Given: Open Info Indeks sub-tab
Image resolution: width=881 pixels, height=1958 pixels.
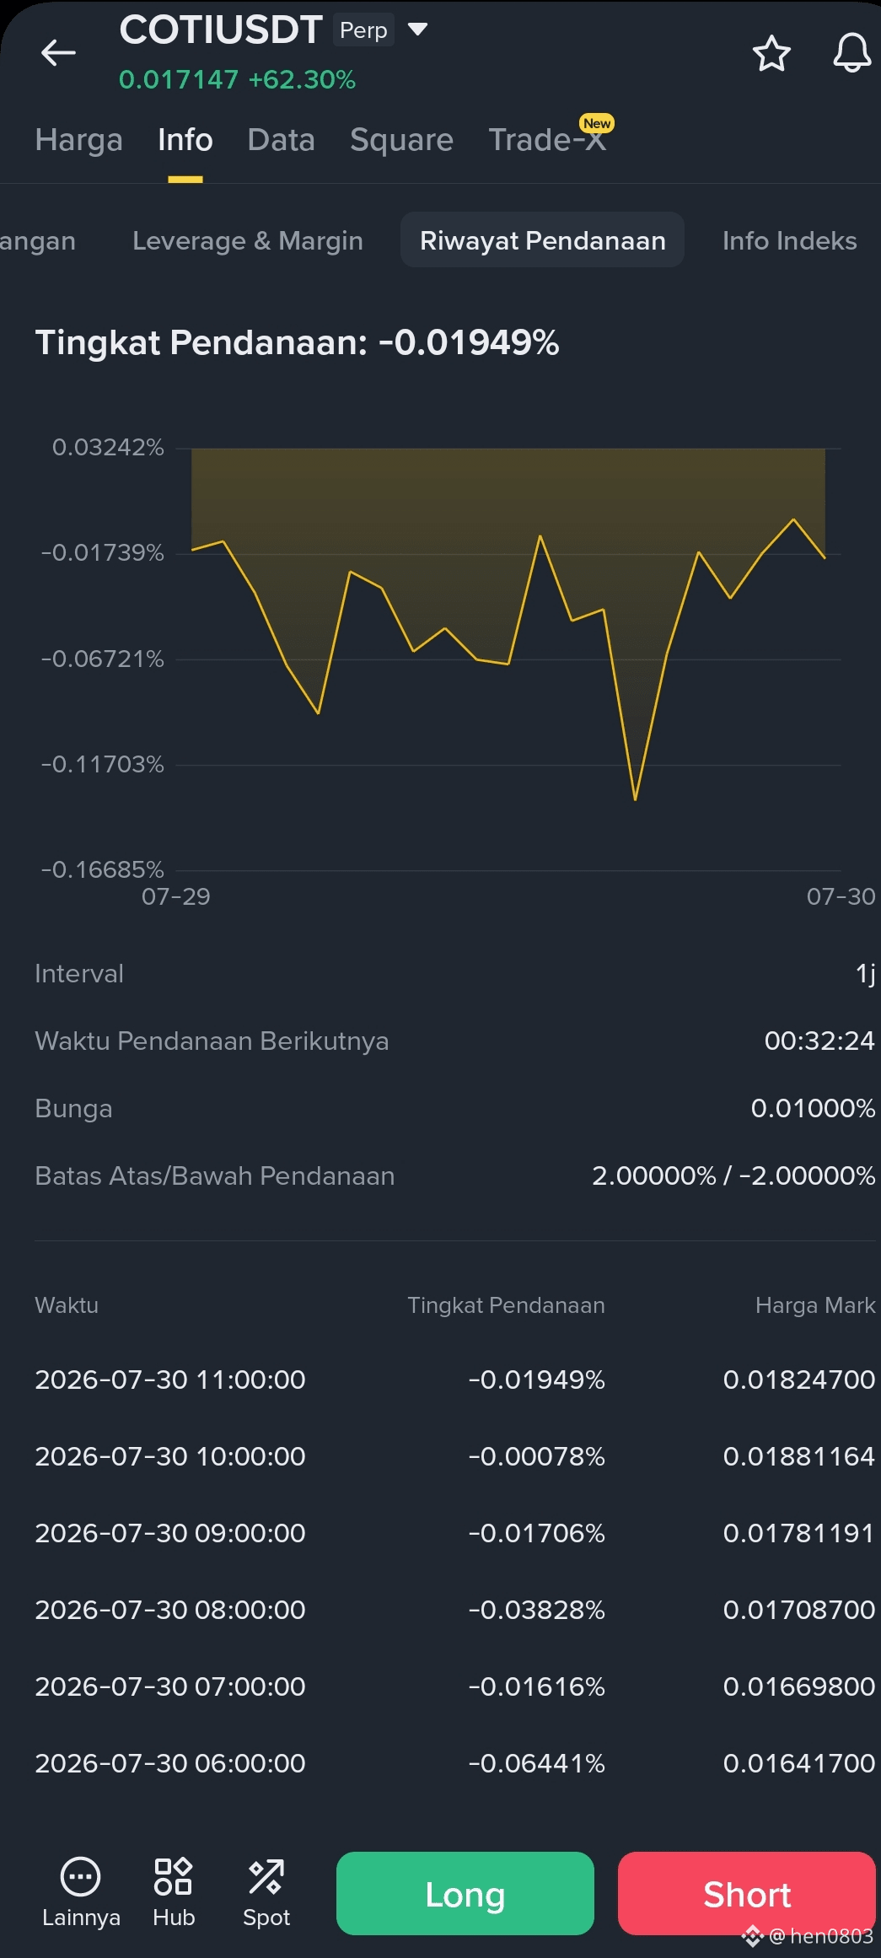Looking at the screenshot, I should click(790, 240).
